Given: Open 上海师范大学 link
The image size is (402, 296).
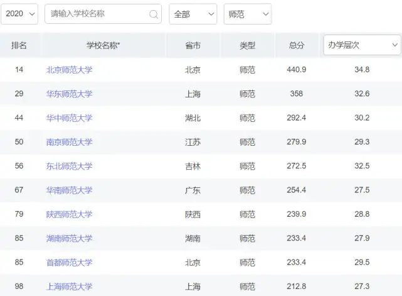Looking at the screenshot, I should pyautogui.click(x=69, y=286).
